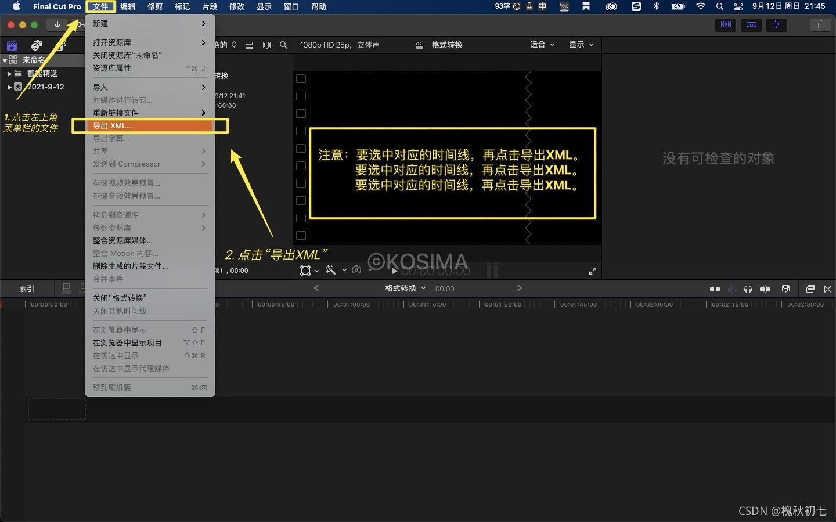Toggle the inspector panel visibility
The height and width of the screenshot is (522, 836).
[x=777, y=25]
